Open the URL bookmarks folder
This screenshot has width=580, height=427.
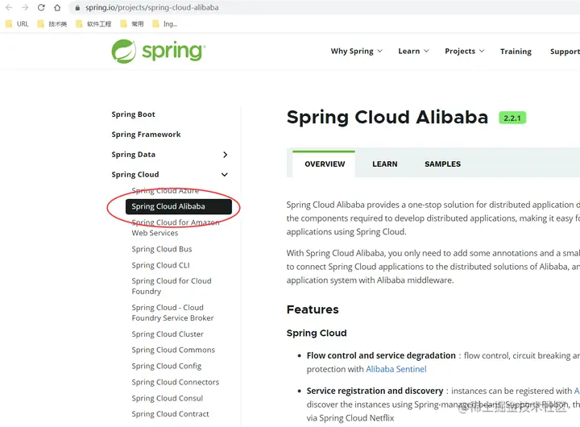18,24
